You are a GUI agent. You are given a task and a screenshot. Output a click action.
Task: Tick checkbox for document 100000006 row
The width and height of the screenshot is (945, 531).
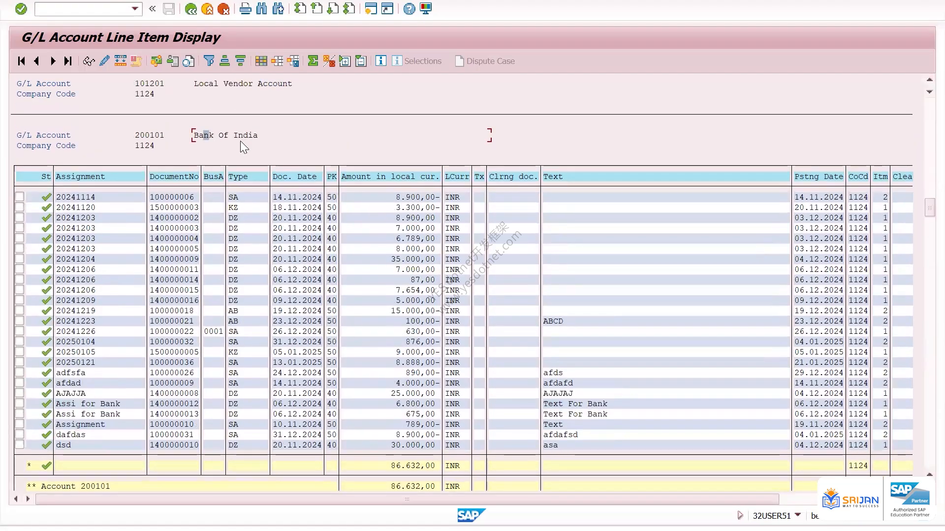click(x=20, y=197)
